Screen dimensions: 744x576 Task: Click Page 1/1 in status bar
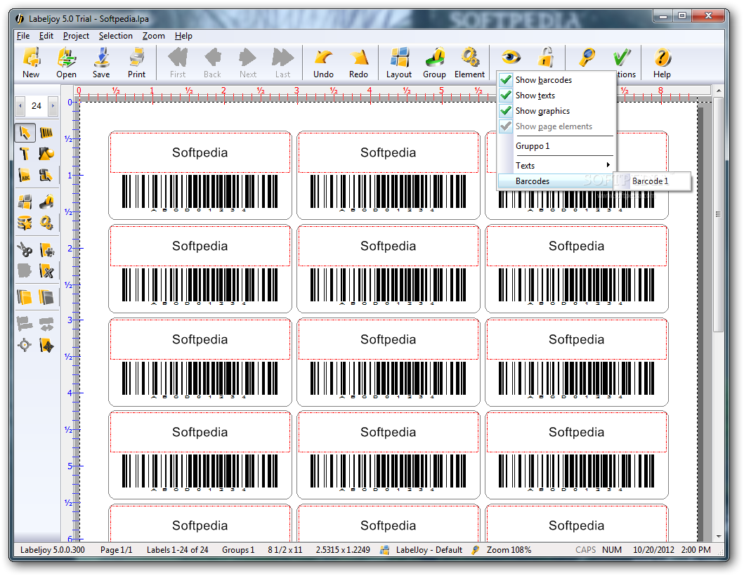tap(116, 550)
